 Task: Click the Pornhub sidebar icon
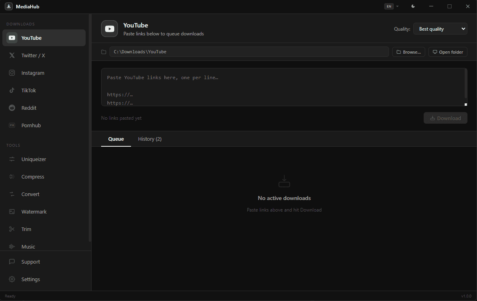pos(12,125)
